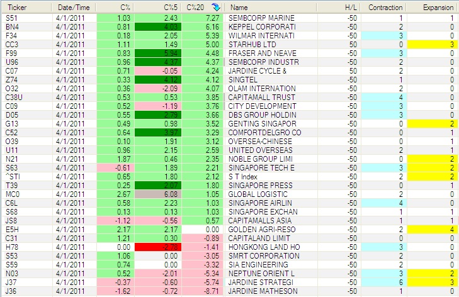459x297 pixels.
Task: Sort by the Contraction column header
Action: pyautogui.click(x=386, y=7)
